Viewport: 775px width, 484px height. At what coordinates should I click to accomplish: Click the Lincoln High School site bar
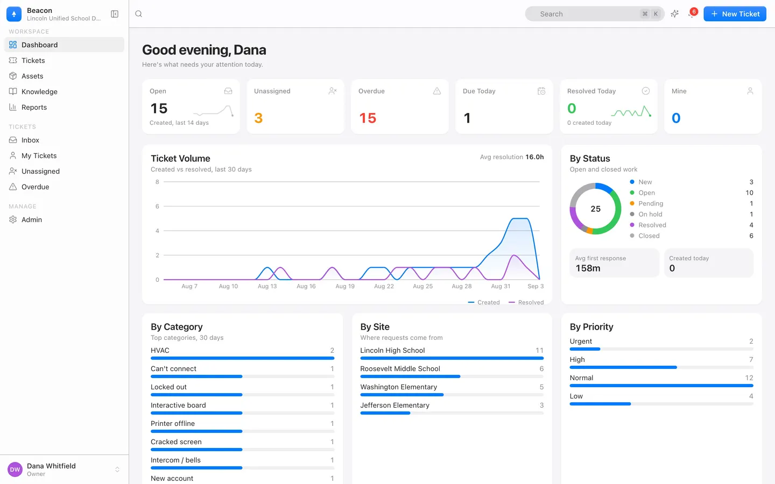pos(452,358)
